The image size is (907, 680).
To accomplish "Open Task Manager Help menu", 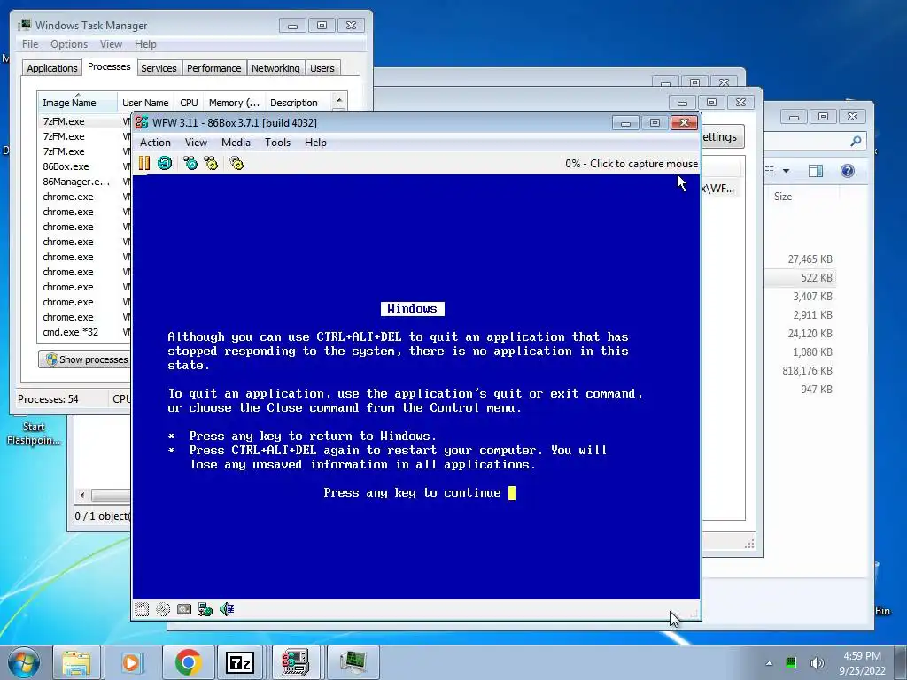I will pyautogui.click(x=145, y=44).
